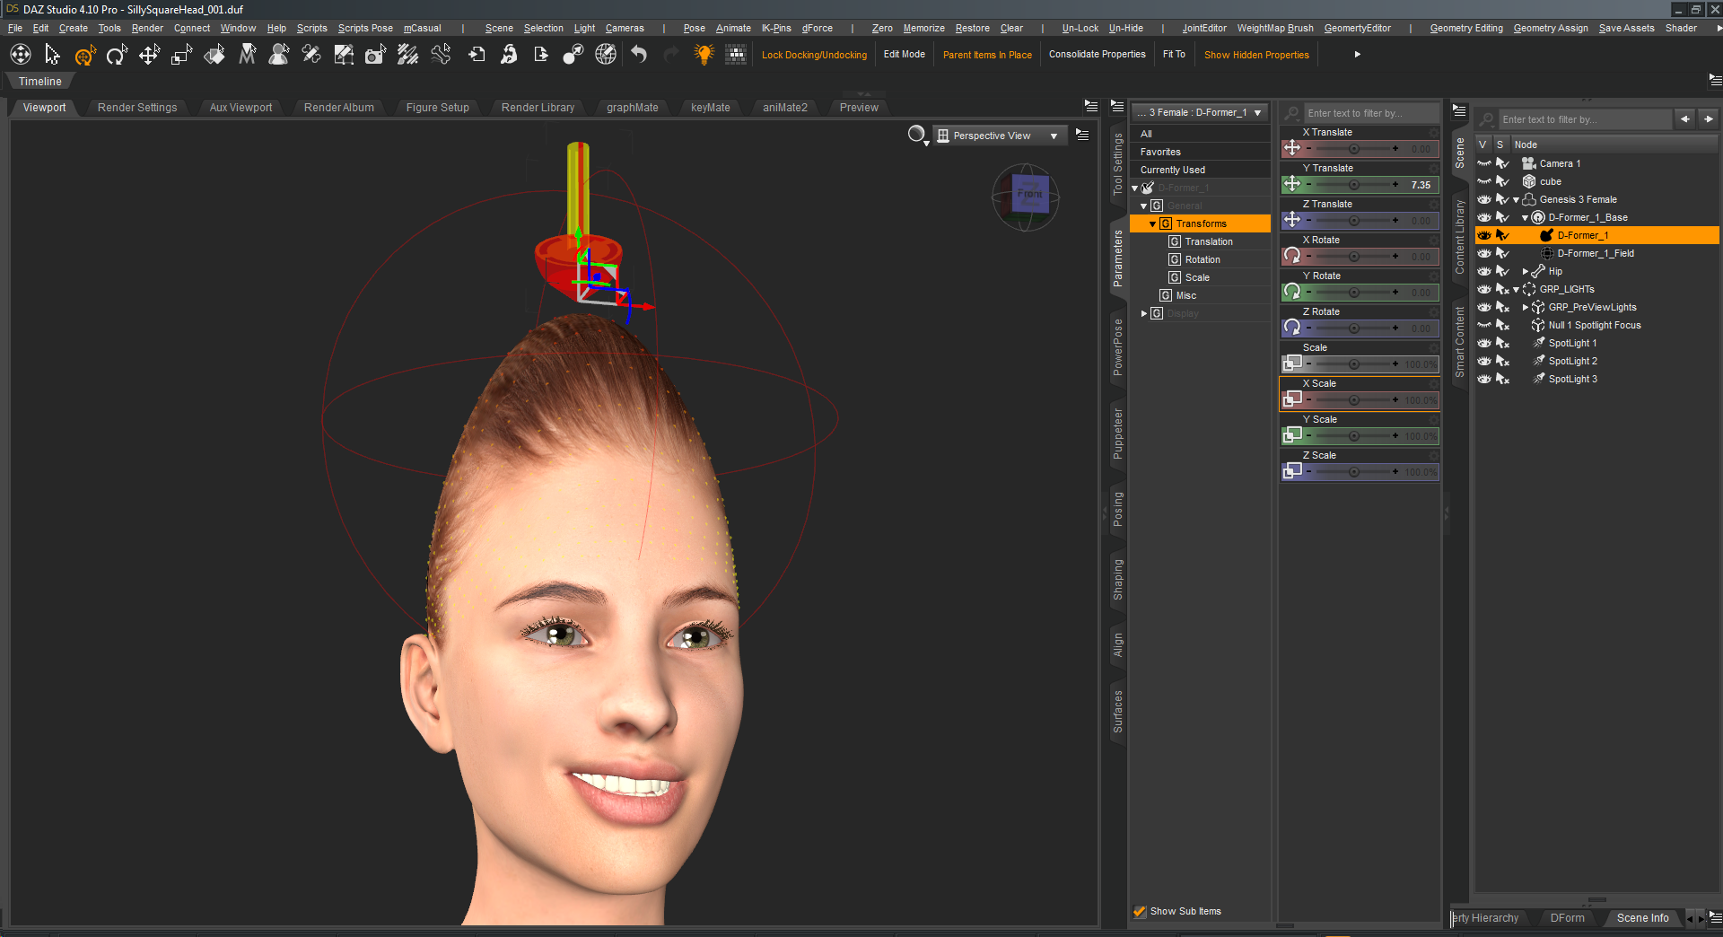Click the Undo arrow icon
This screenshot has height=937, width=1723.
pyautogui.click(x=639, y=56)
